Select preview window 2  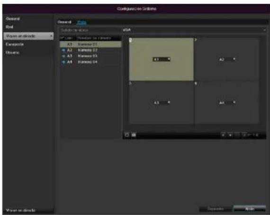point(226,59)
